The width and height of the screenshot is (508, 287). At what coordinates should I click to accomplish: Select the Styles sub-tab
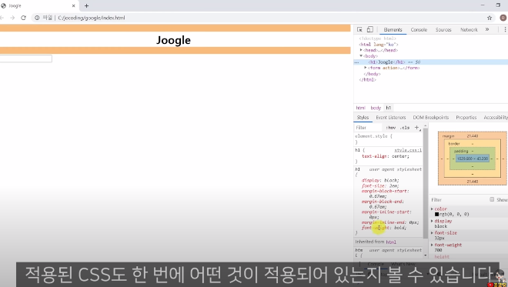click(x=363, y=117)
